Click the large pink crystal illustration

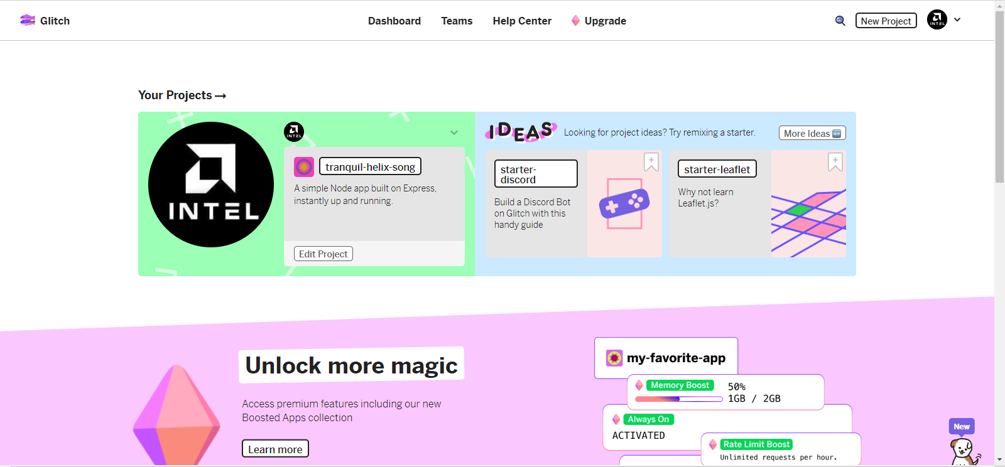click(x=177, y=416)
